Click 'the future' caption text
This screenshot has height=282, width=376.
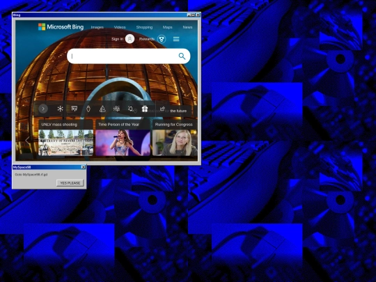[178, 111]
